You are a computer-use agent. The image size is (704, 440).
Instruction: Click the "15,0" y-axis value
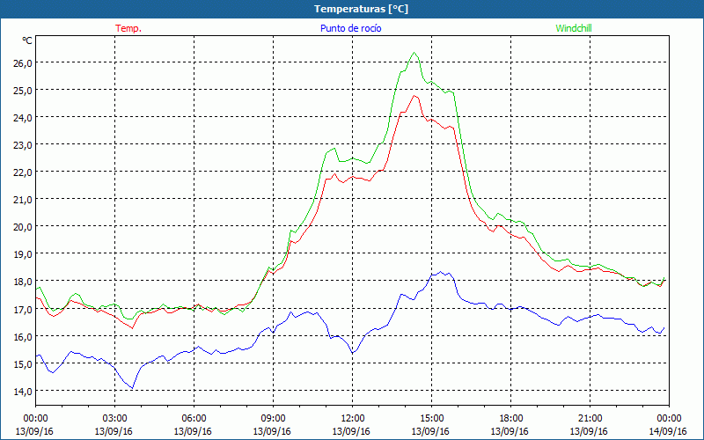pyautogui.click(x=23, y=364)
